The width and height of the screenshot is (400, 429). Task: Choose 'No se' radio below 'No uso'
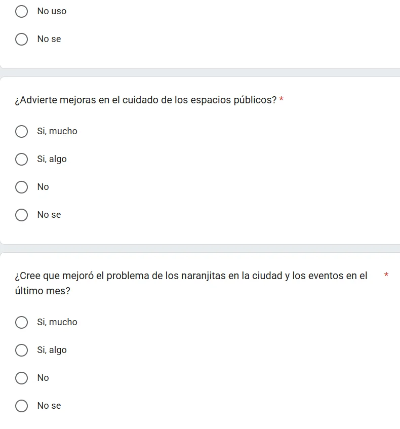pyautogui.click(x=21, y=40)
